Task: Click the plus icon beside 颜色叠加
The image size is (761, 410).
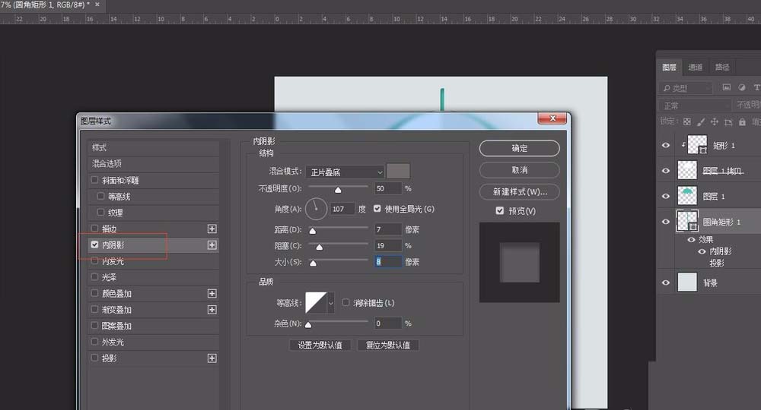Action: pos(212,293)
